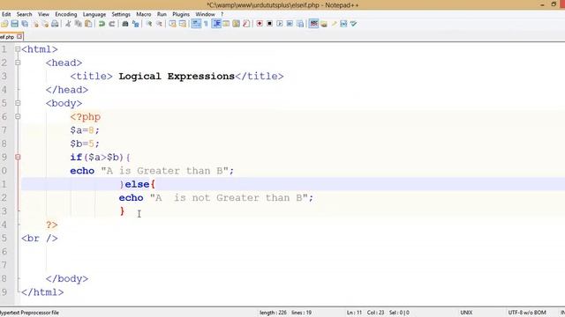Paste with the clipboard toolbar icon
The height and width of the screenshot is (317, 565).
pos(88,24)
